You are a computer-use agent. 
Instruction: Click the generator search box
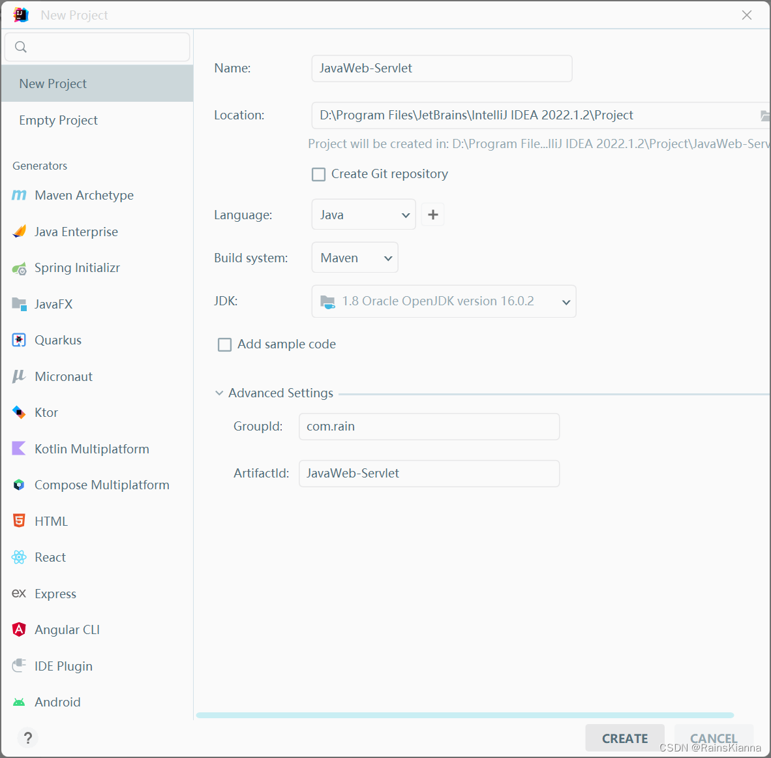[97, 47]
